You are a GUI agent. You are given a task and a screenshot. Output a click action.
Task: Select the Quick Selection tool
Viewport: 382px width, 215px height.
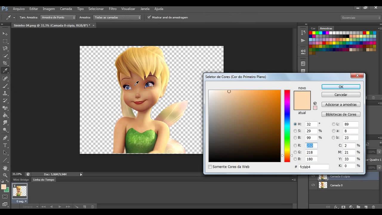5,56
